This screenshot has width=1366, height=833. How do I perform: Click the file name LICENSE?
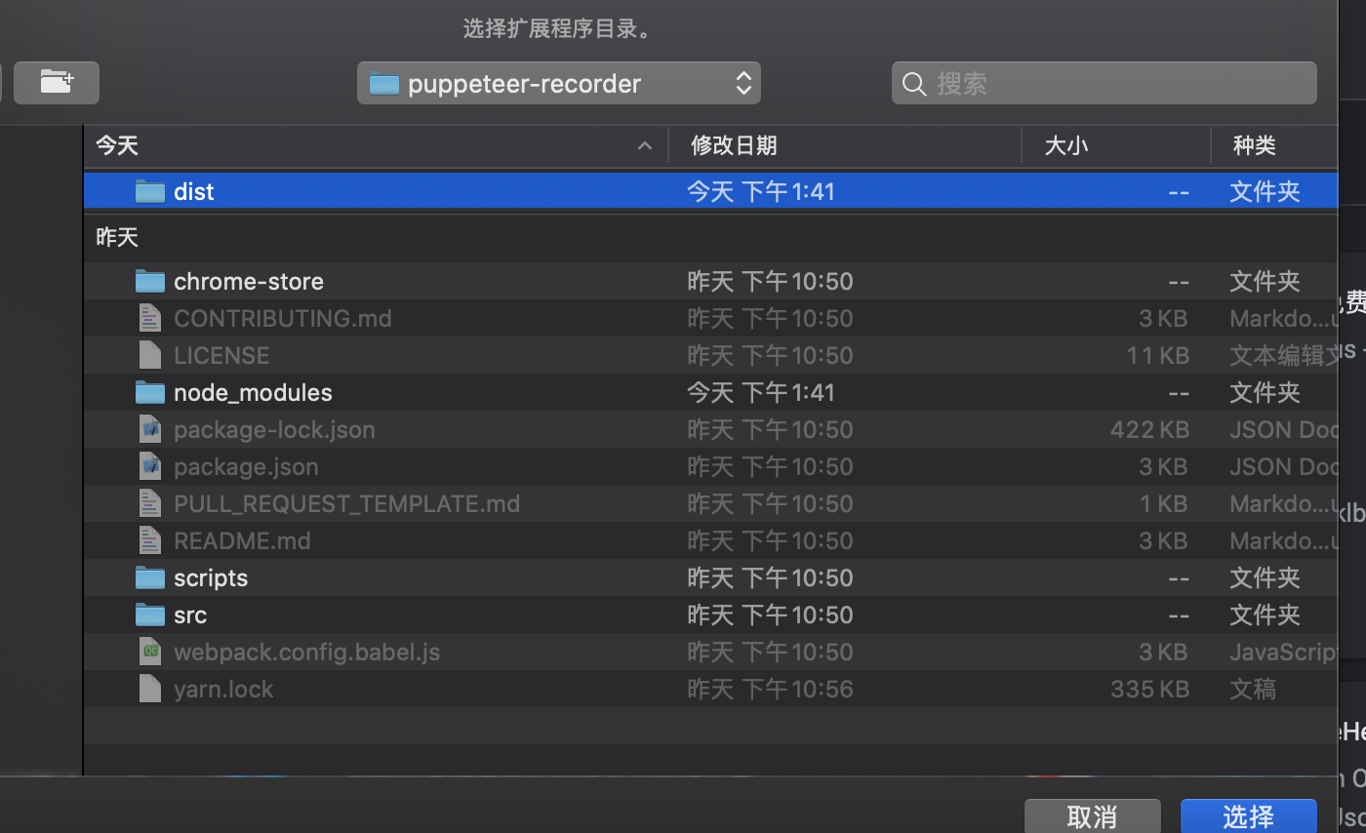(x=221, y=355)
